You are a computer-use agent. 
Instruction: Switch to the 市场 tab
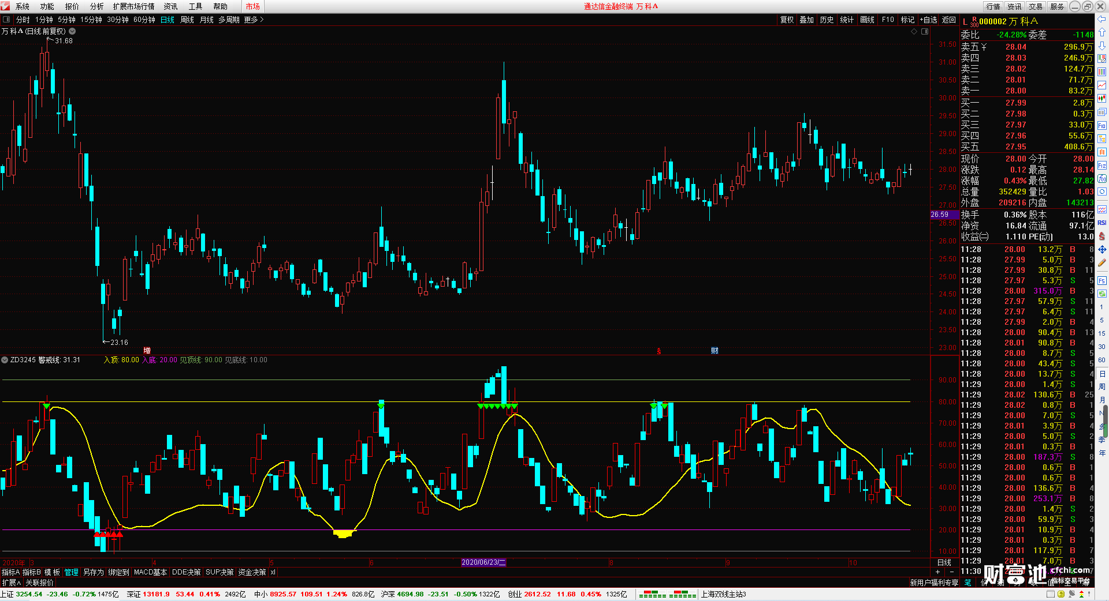pyautogui.click(x=253, y=6)
